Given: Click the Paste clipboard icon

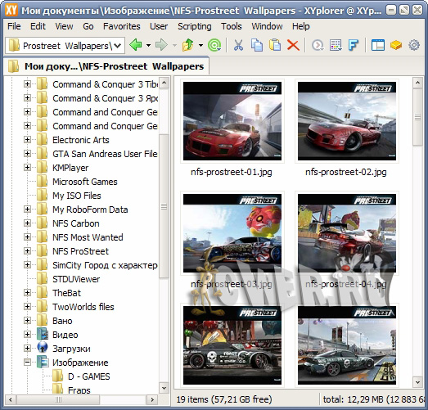Looking at the screenshot, I should pos(275,45).
